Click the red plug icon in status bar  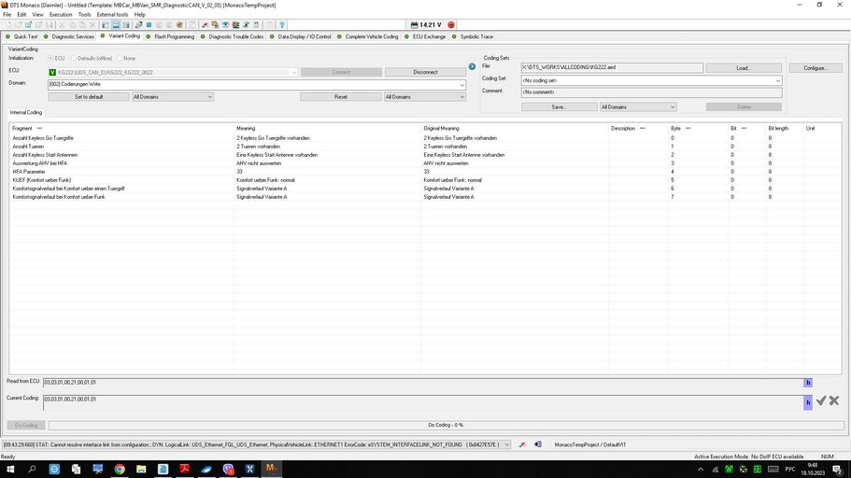(522, 444)
